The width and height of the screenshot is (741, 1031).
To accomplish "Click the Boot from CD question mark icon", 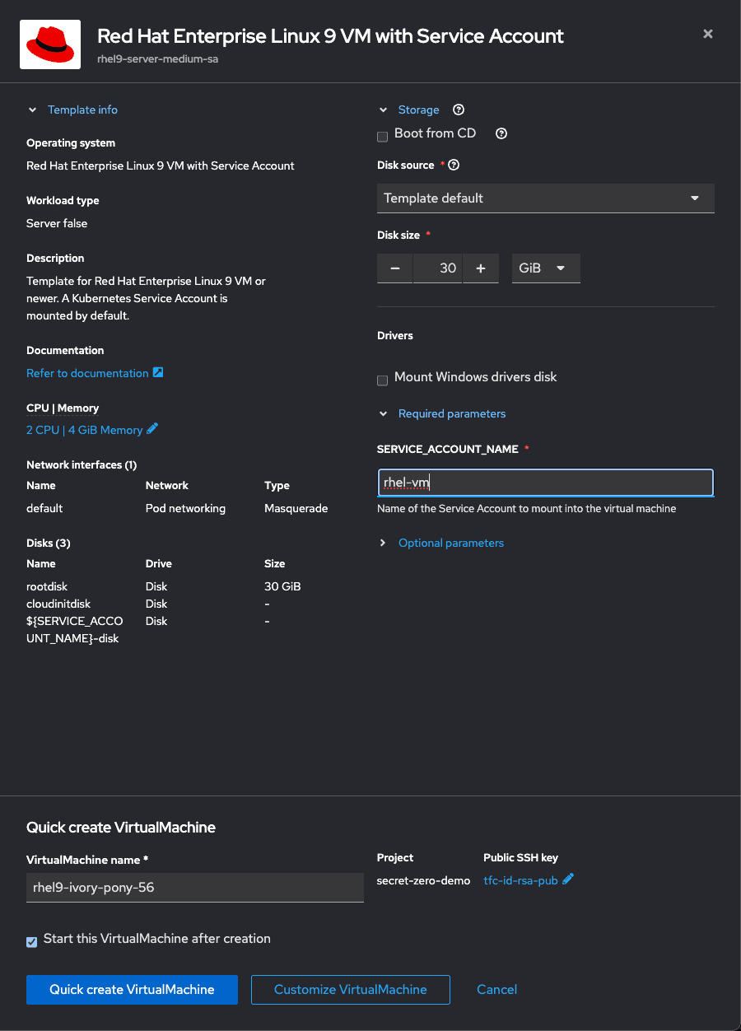I will tap(501, 133).
